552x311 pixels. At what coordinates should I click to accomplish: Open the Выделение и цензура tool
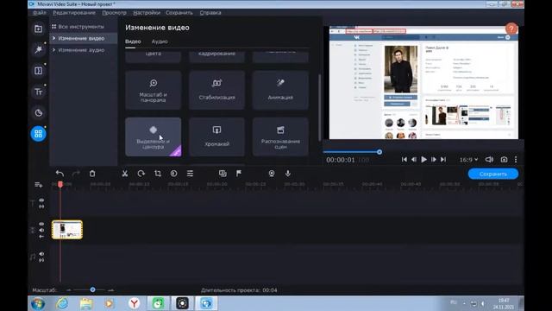154,136
